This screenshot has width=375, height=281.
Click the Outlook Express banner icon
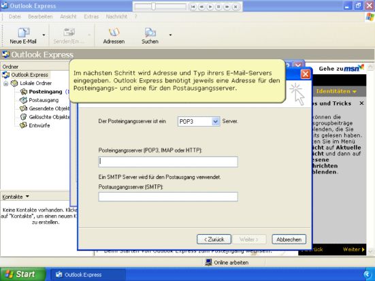[x=5, y=54]
